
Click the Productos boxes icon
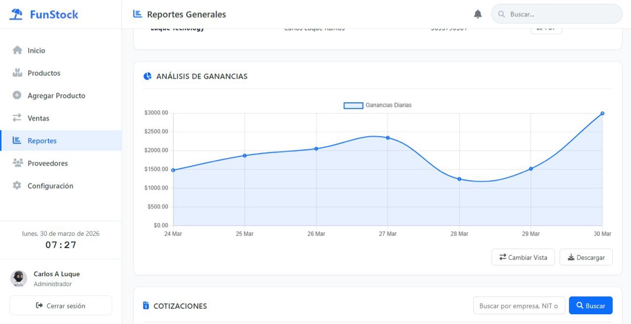pyautogui.click(x=17, y=73)
